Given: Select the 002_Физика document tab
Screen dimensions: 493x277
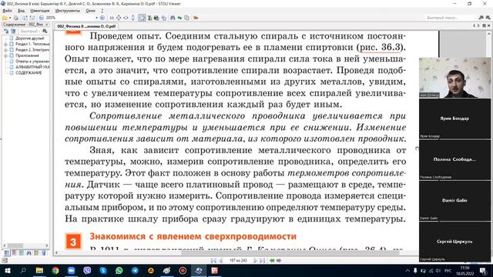Looking at the screenshot, I should tap(86, 26).
